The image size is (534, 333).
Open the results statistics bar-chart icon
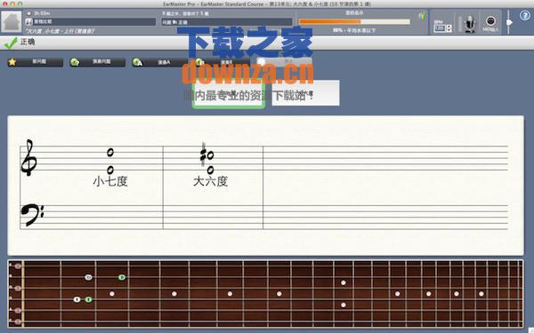422,16
